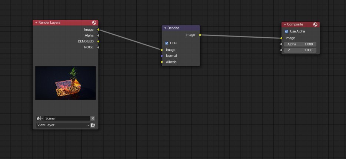
Task: Select the Render Layers node header title
Action: point(49,23)
